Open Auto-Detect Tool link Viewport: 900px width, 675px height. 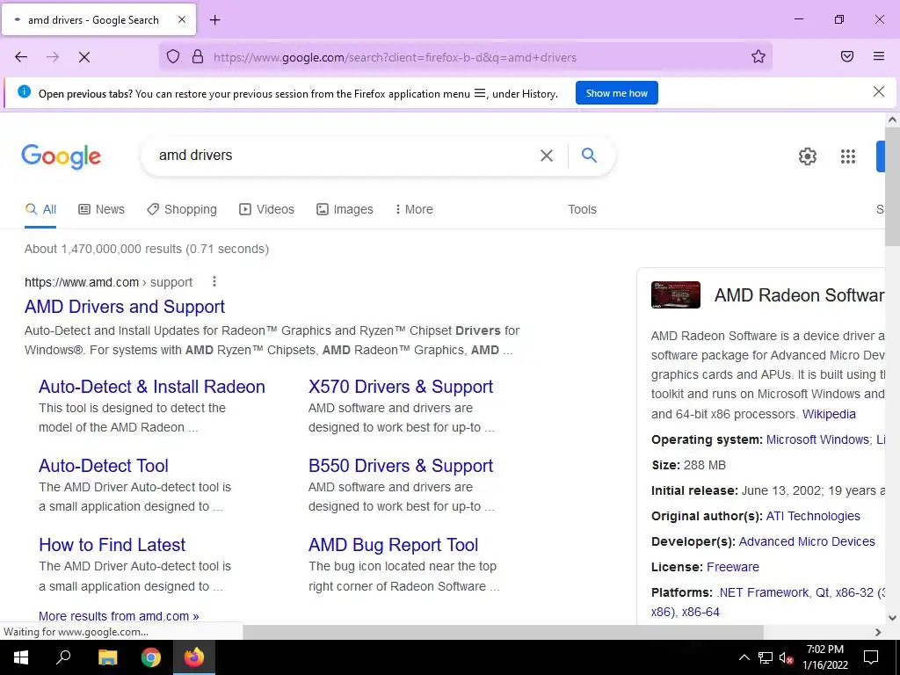[x=104, y=466]
